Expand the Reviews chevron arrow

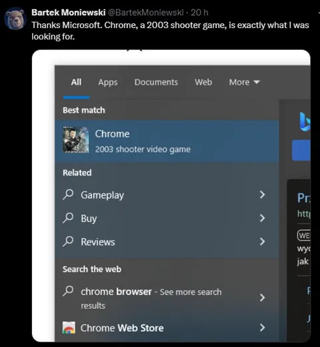(x=263, y=242)
